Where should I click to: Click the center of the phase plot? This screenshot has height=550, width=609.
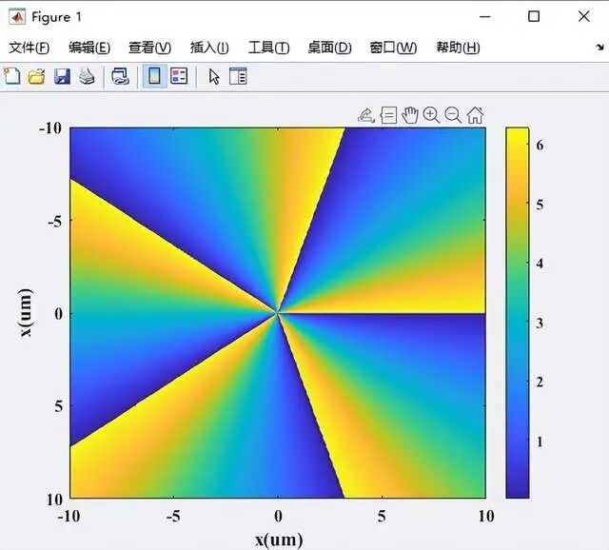pos(277,312)
